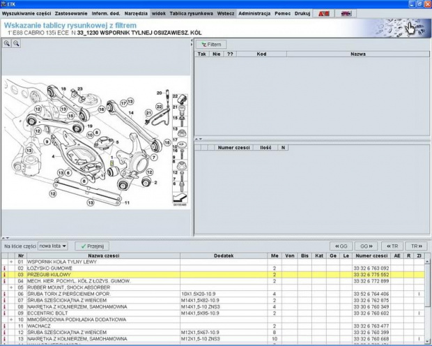The height and width of the screenshot is (346, 432).
Task: Click the 'Ilość' column header
Action: [x=265, y=148]
